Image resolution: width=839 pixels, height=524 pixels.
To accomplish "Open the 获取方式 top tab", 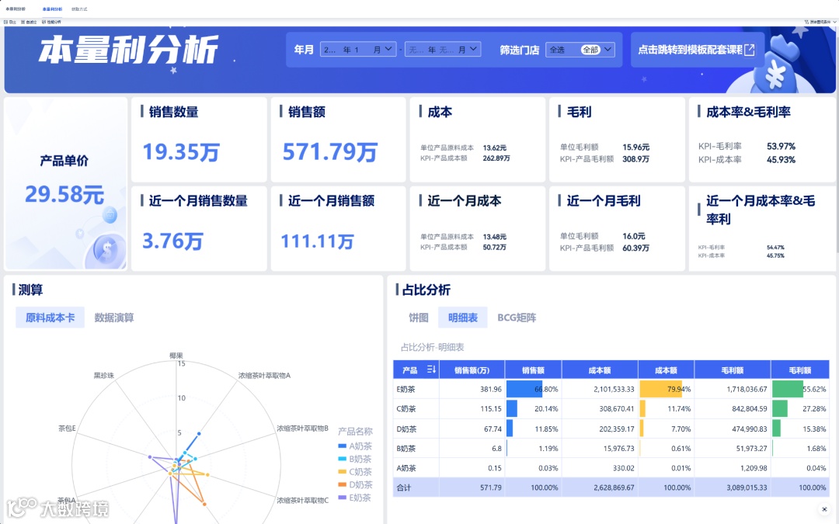I will [x=79, y=9].
